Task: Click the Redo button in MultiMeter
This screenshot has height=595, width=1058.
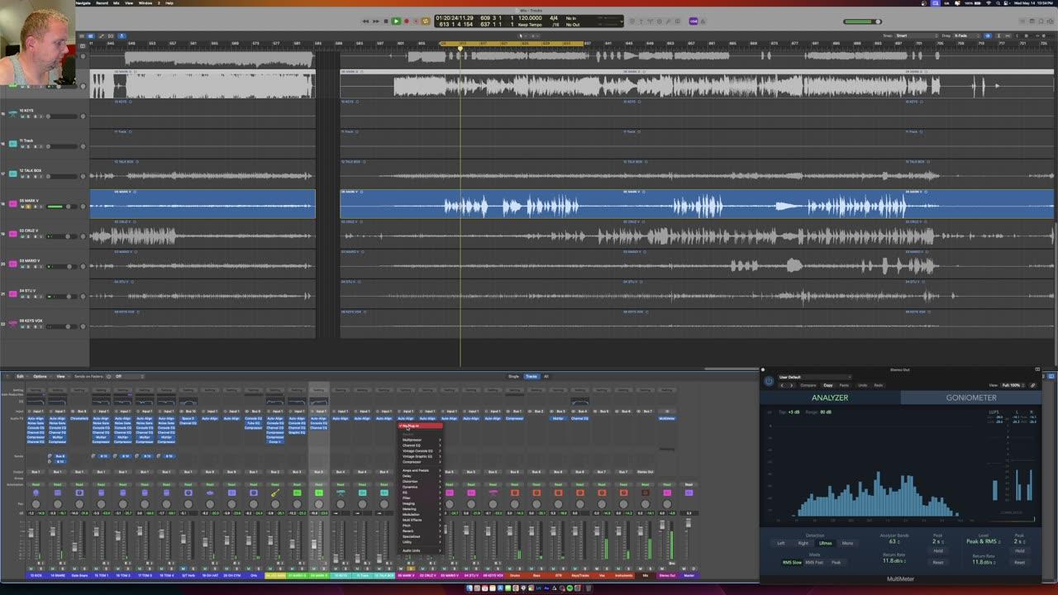Action: pos(879,385)
